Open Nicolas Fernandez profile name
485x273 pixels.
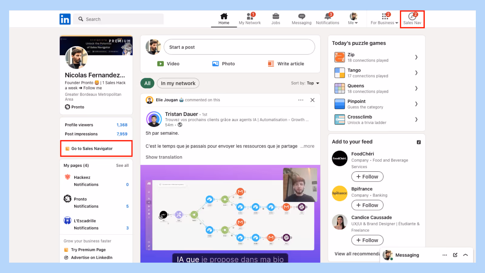[x=95, y=75]
